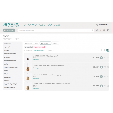Screen dimensions: 113x113
Task: Switch to small grid view layout
Action: pyautogui.click(x=105, y=50)
